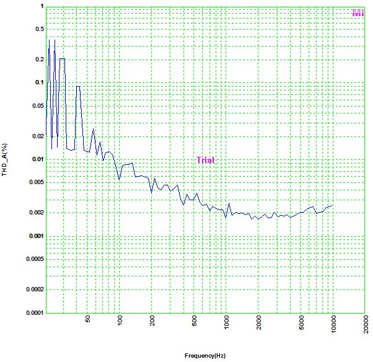Screen dimensions: 373x362
Task: Click the 0.0001 label on the THD axis
Action: (35, 312)
